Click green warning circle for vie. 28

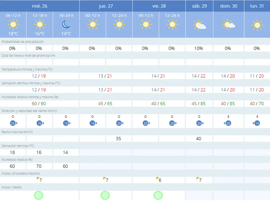tap(158, 195)
